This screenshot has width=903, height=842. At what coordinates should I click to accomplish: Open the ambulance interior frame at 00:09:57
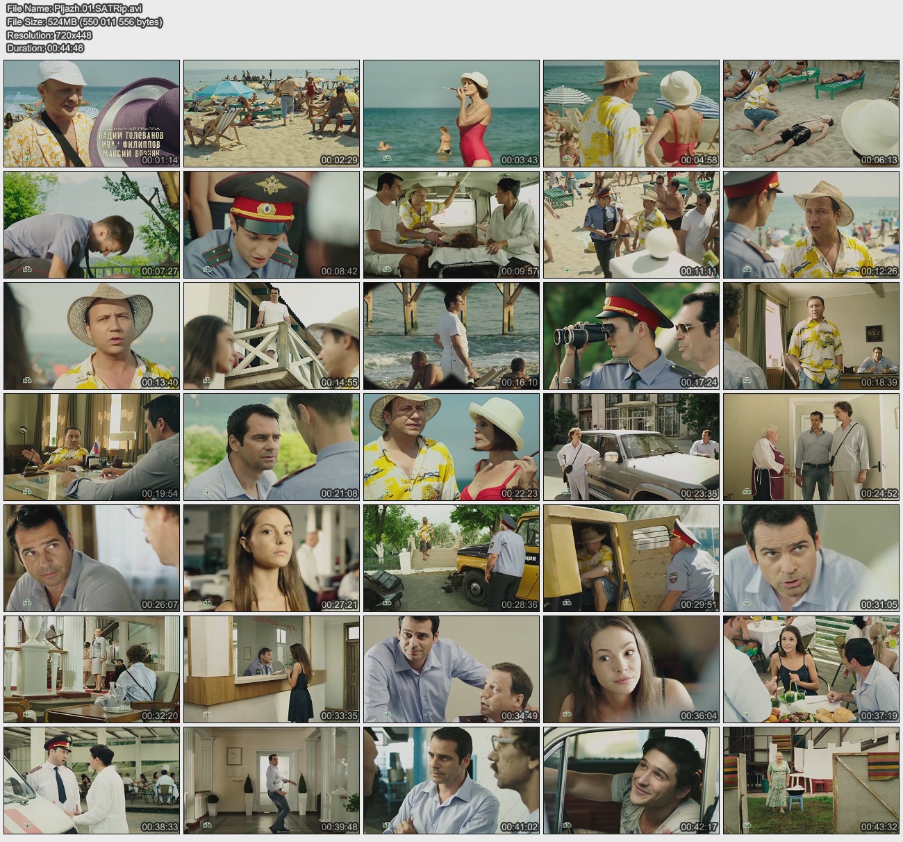pos(451,224)
